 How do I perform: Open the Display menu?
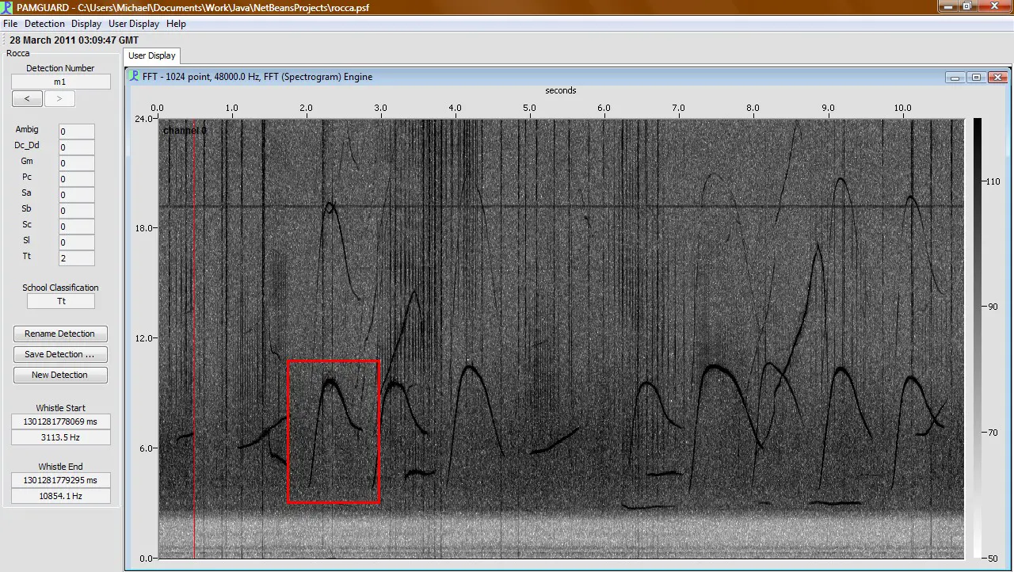86,23
